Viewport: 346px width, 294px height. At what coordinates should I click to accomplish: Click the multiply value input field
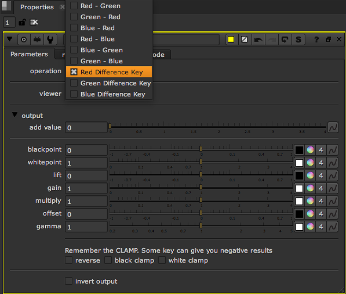tap(86, 201)
